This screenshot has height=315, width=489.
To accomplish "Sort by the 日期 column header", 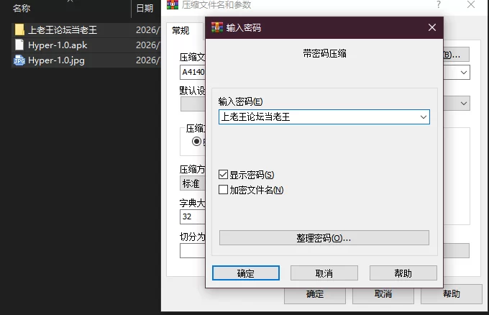I will point(145,8).
